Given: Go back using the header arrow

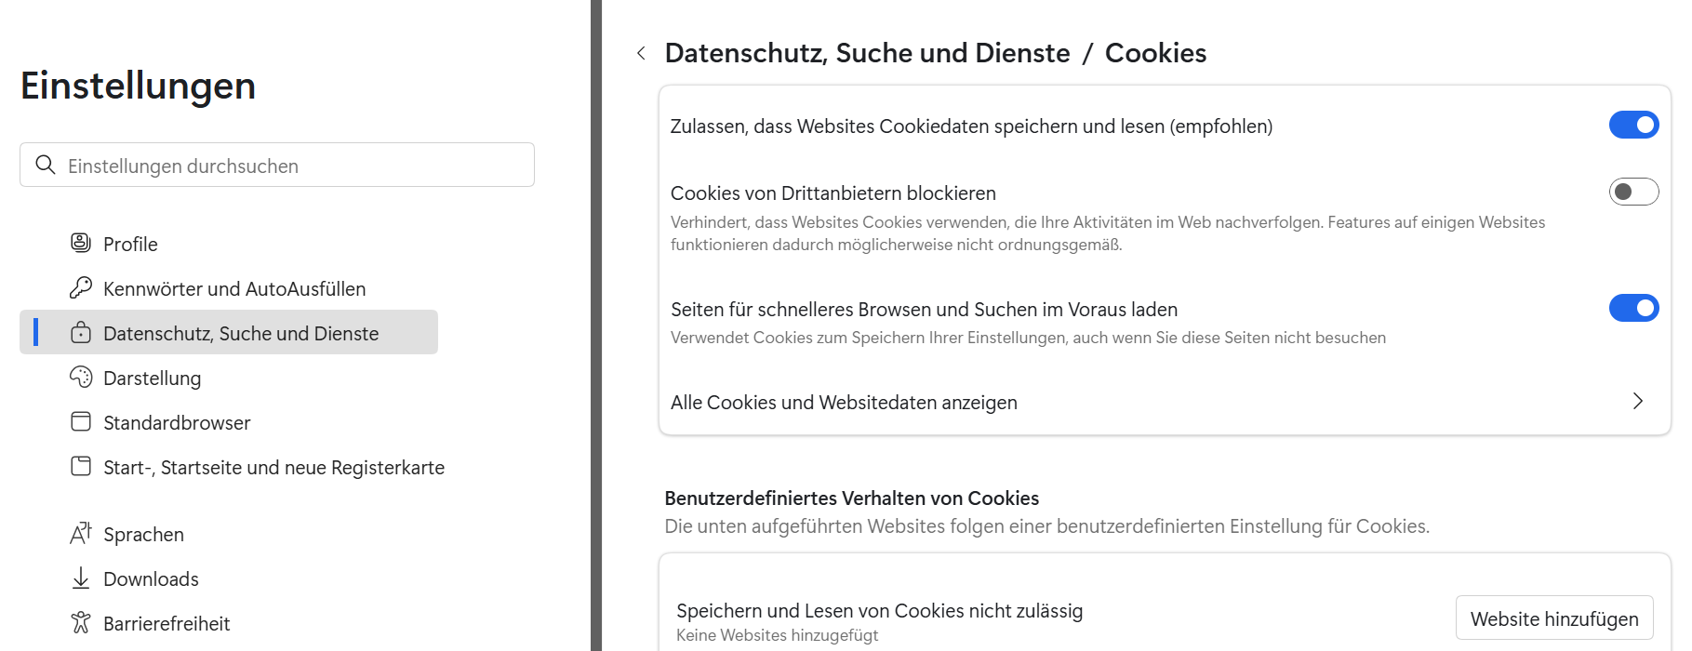Looking at the screenshot, I should 641,53.
